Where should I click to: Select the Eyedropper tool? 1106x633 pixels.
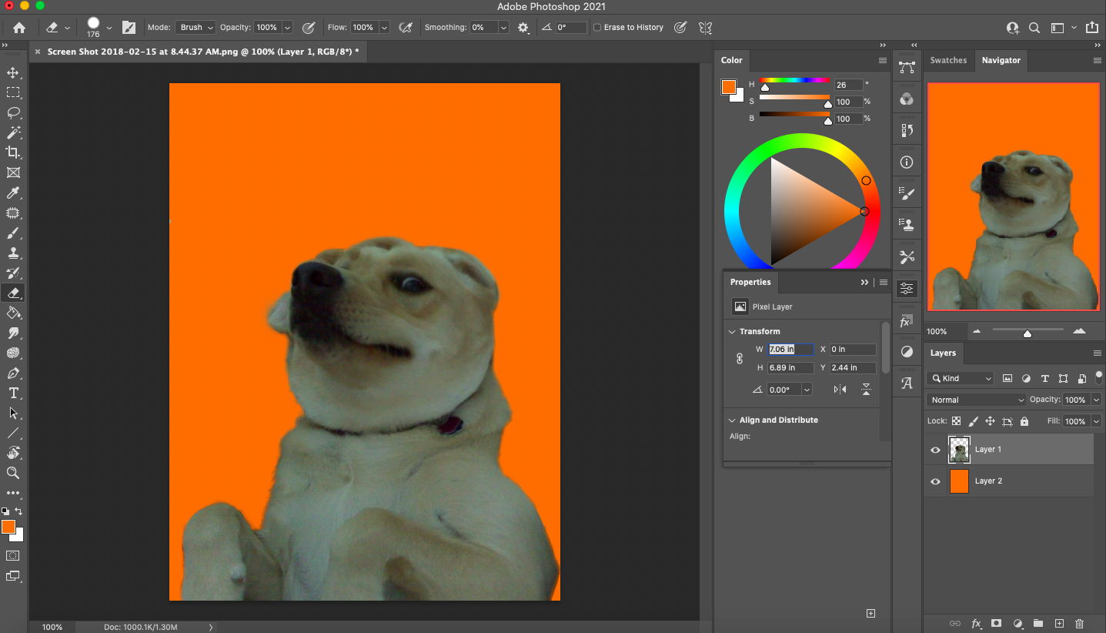point(13,193)
